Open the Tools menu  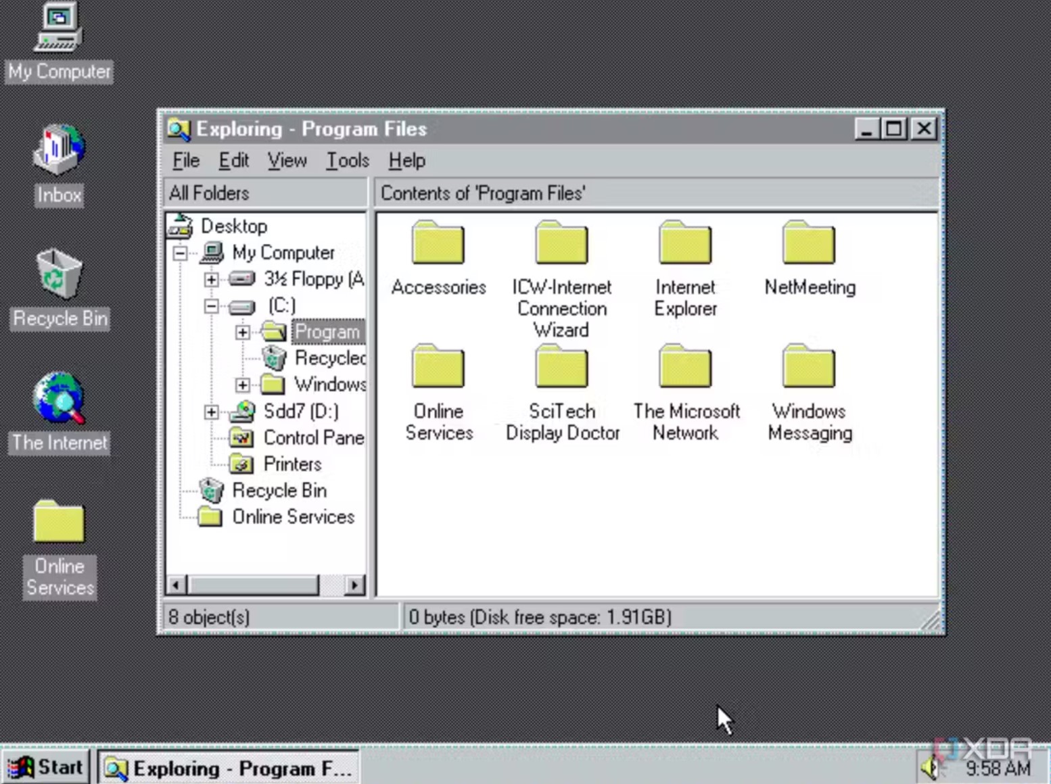(346, 160)
